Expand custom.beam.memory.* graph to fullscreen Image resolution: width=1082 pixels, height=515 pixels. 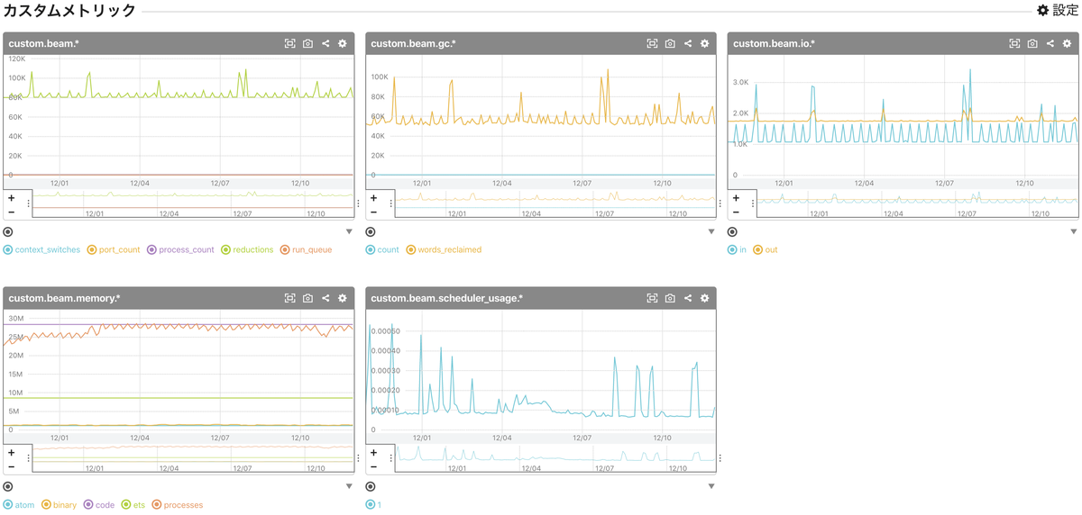(x=289, y=298)
